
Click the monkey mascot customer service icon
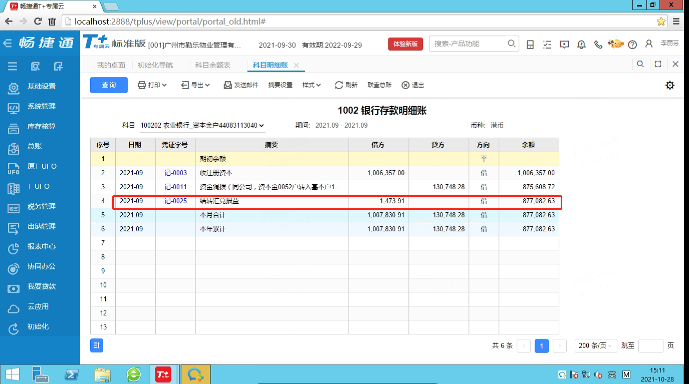615,44
